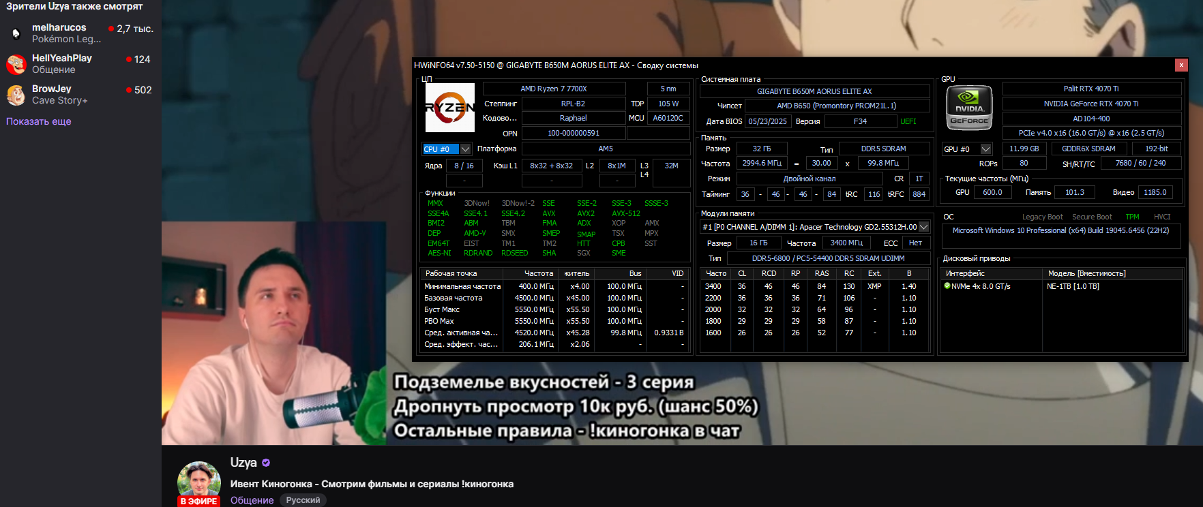Click the VRAM size '11.99 GB'
This screenshot has height=507, width=1203.
click(1024, 149)
